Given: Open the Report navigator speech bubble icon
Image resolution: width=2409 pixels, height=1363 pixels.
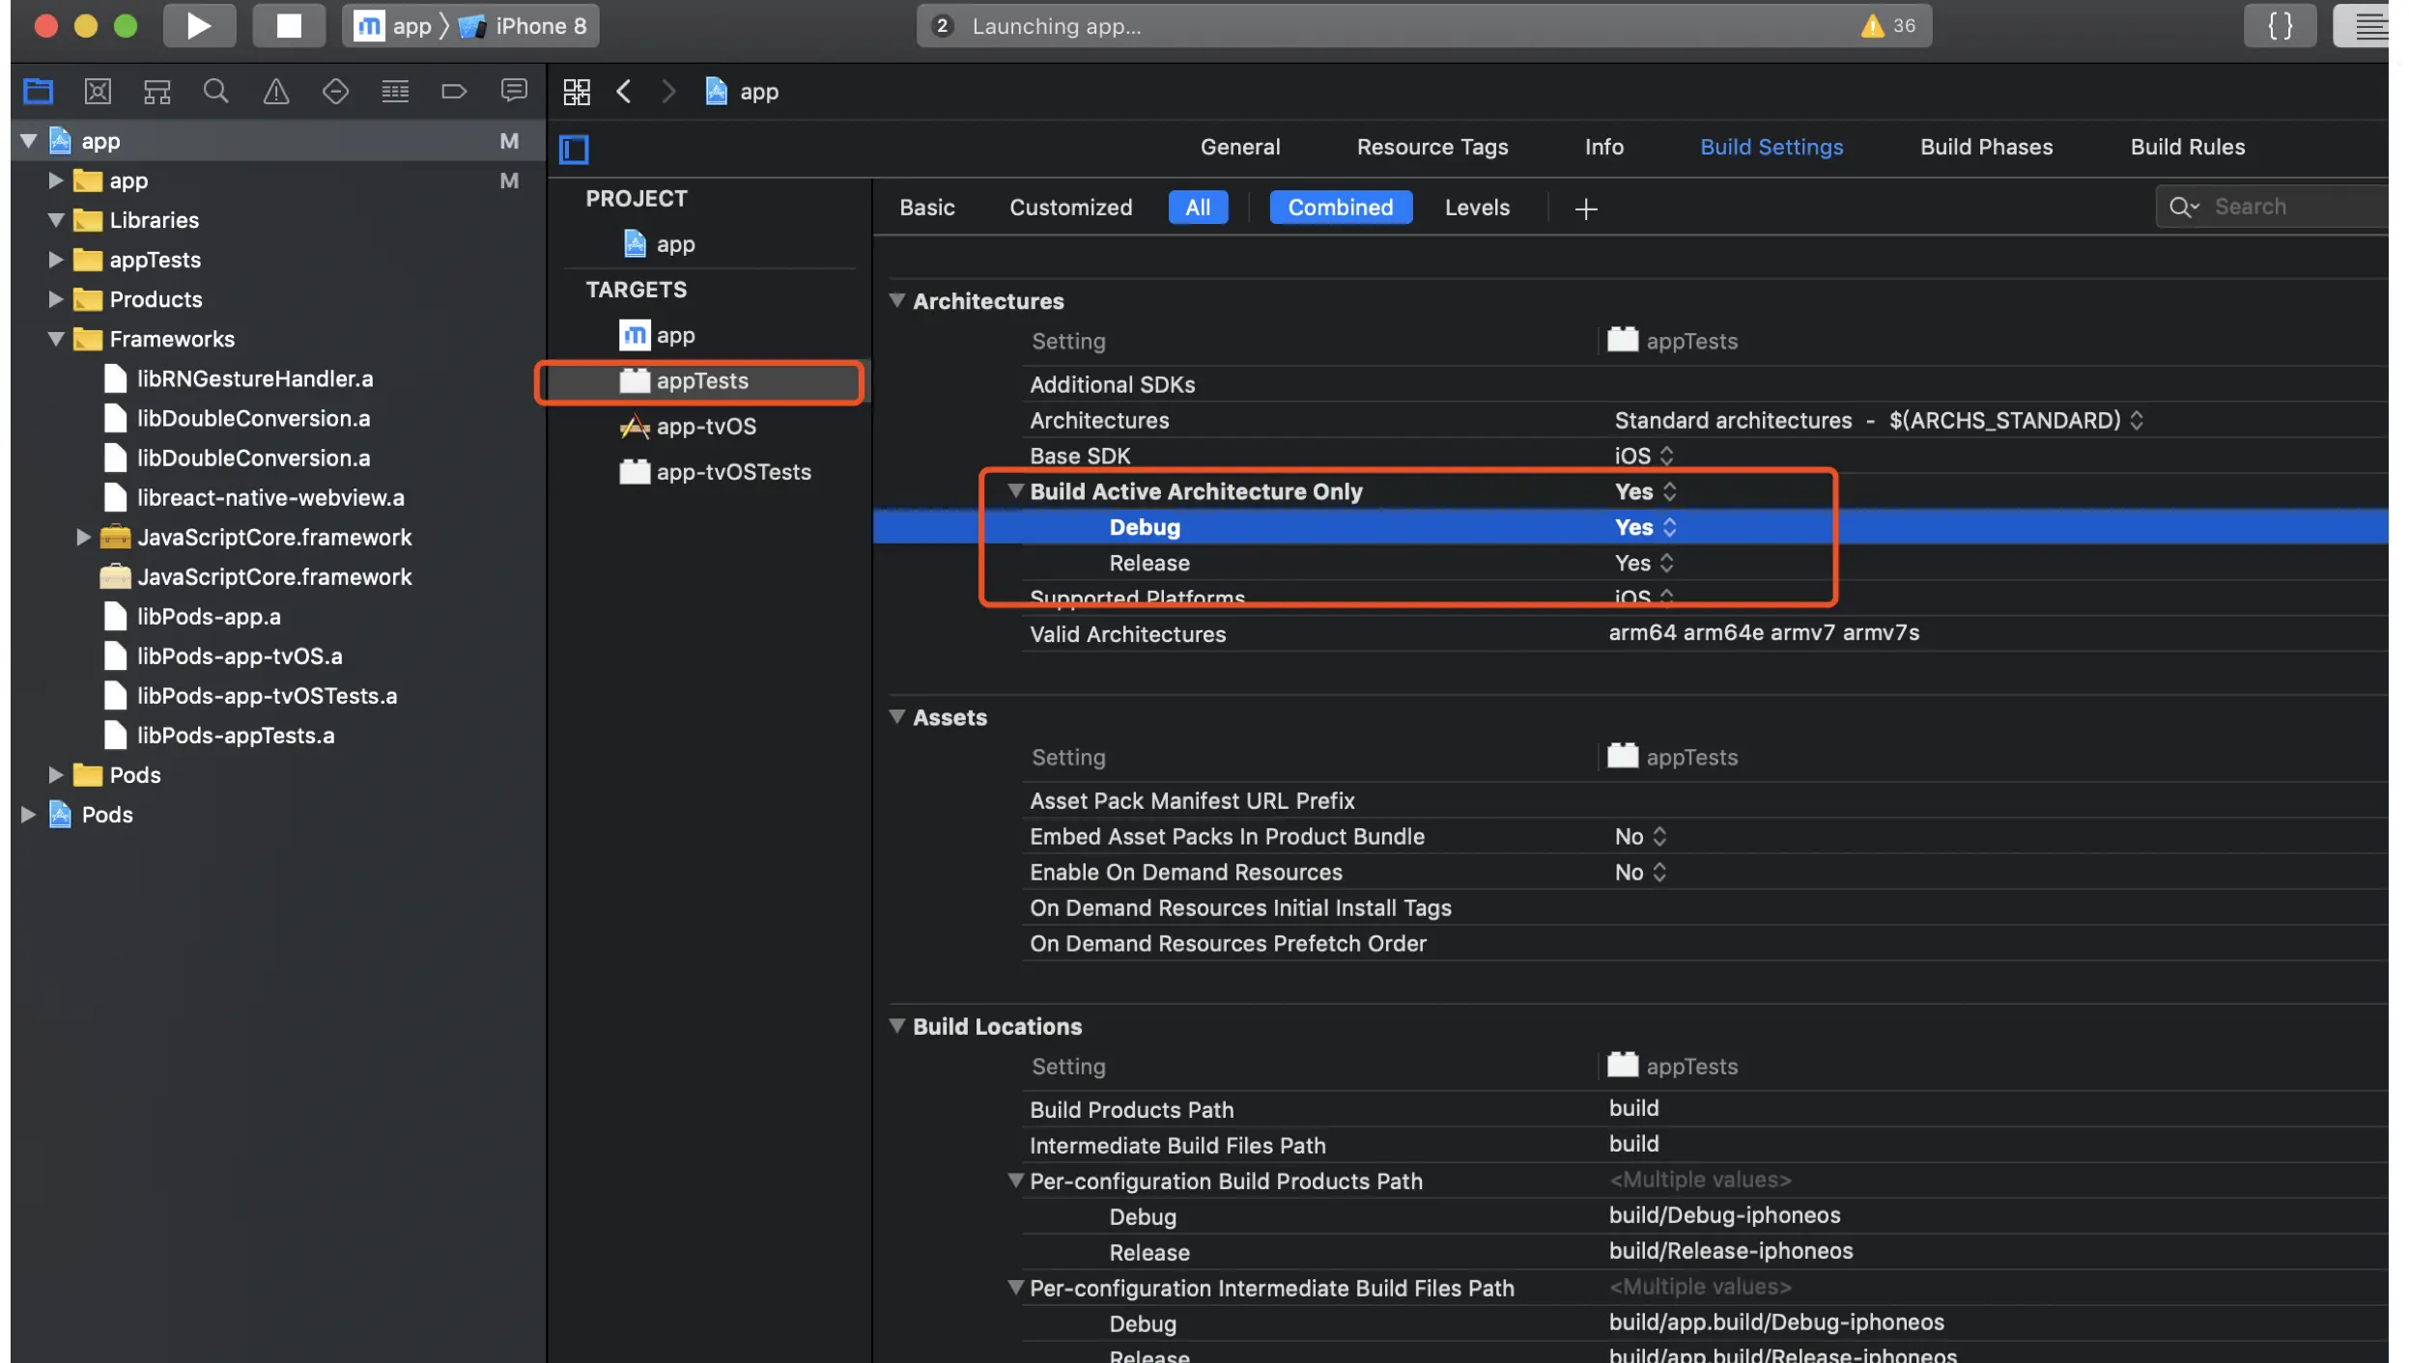Looking at the screenshot, I should (x=514, y=92).
